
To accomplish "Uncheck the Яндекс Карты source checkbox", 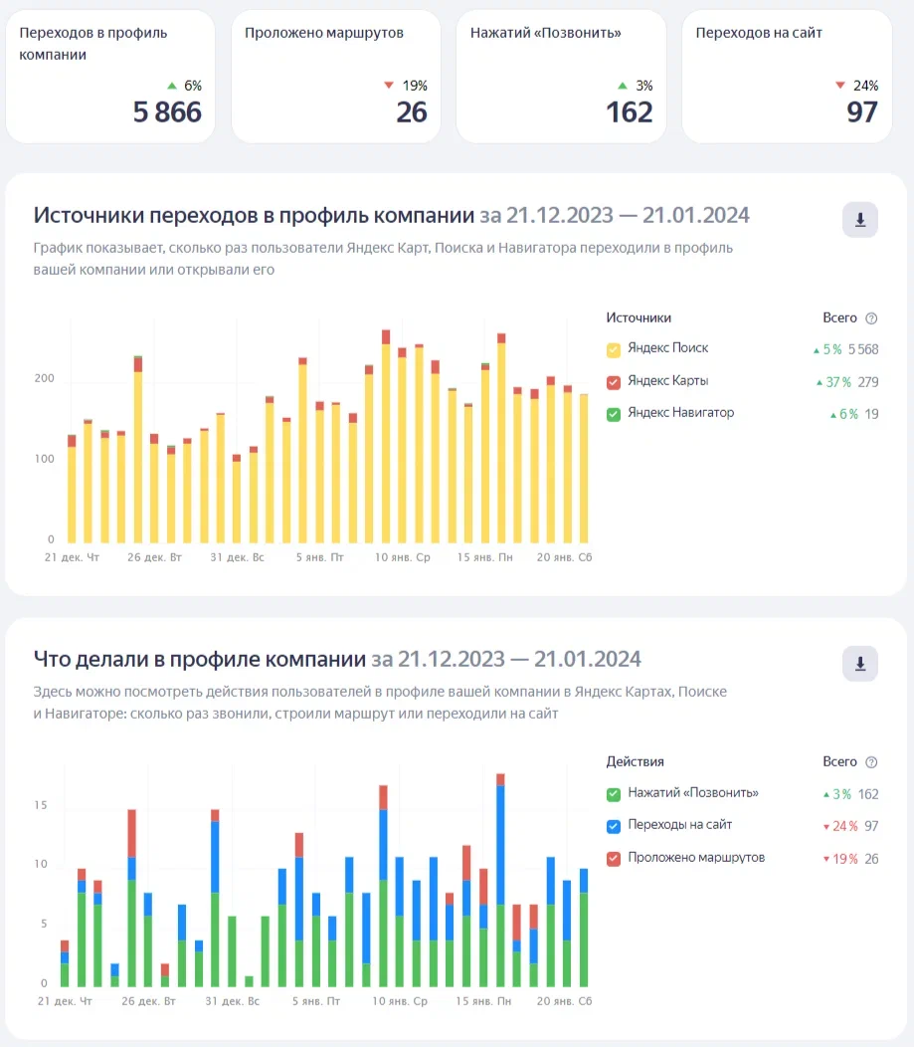I will click(614, 381).
